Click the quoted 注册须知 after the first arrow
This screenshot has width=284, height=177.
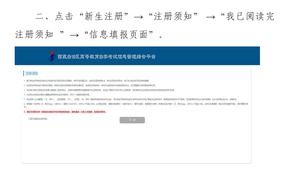click(173, 16)
